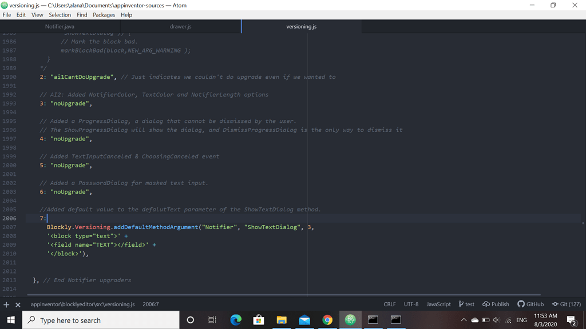Click the Atom icon on the taskbar

coord(350,320)
